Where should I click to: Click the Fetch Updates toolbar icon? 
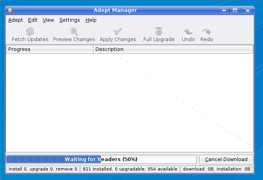pos(30,32)
